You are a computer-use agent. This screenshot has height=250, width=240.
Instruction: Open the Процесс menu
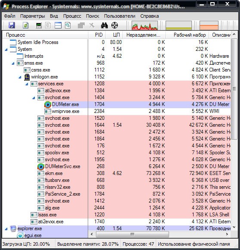pyautogui.click(x=72, y=16)
